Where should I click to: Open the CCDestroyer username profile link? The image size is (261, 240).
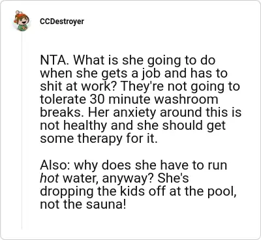[x=62, y=22]
